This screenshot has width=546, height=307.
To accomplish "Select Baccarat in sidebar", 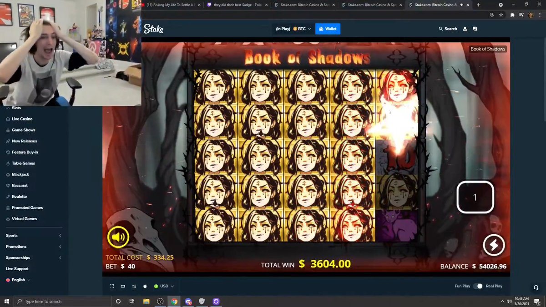I will [20, 186].
